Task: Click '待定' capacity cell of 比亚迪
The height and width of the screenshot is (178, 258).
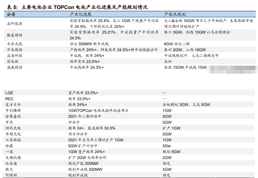Action: (166, 163)
